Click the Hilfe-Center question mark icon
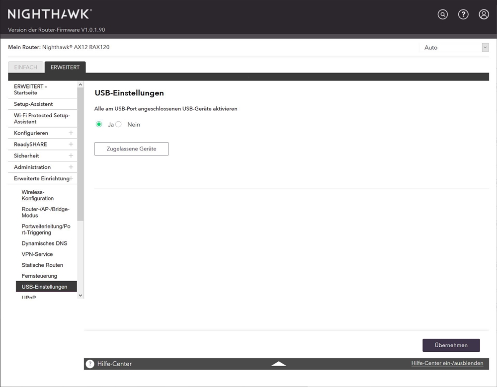Screen dimensions: 497x387 coord(90,364)
